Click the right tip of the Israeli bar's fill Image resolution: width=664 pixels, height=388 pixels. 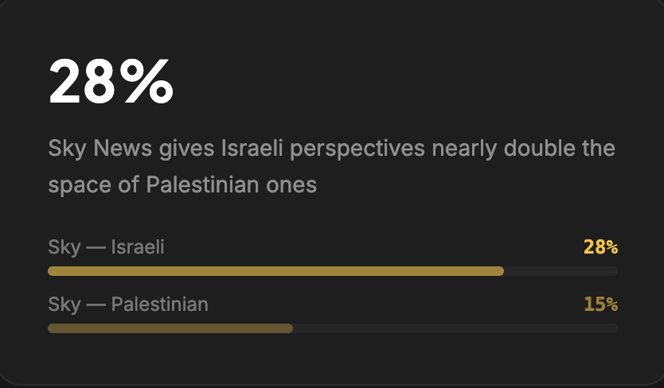501,271
